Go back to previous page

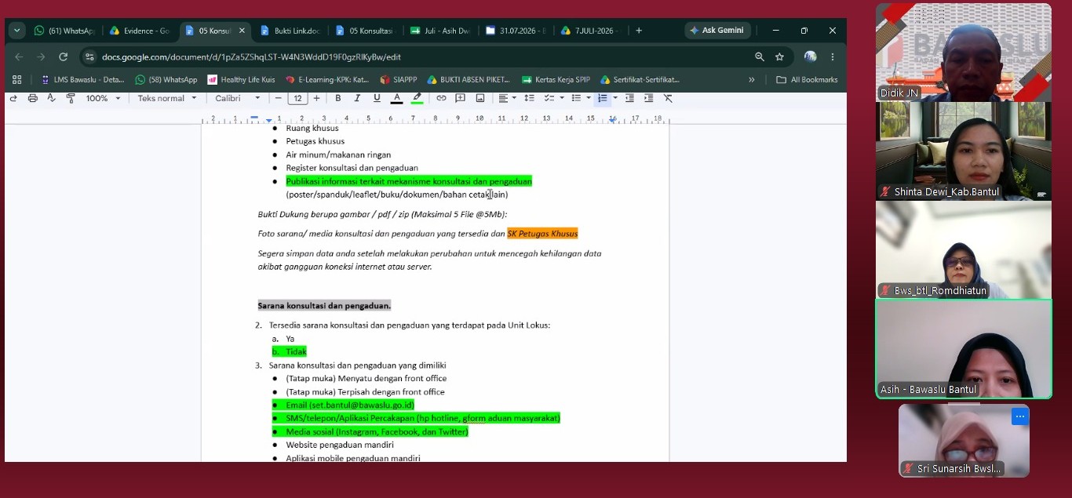click(x=19, y=56)
